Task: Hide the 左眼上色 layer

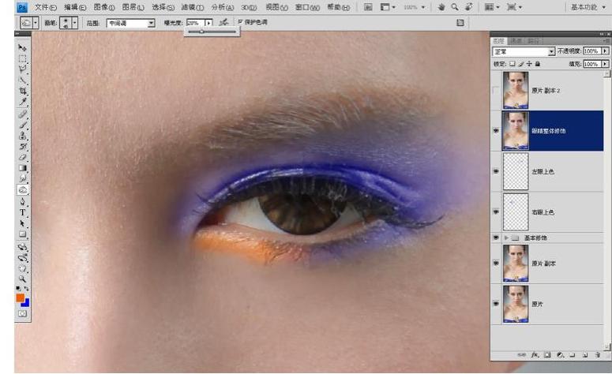Action: pos(496,171)
